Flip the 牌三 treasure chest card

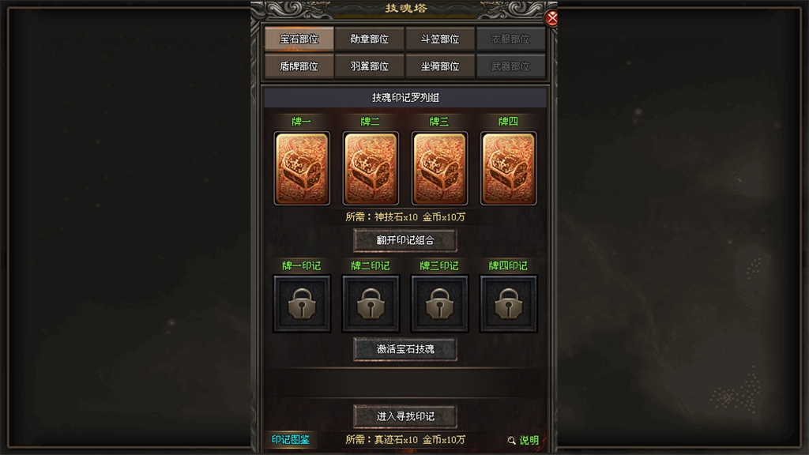tap(439, 168)
